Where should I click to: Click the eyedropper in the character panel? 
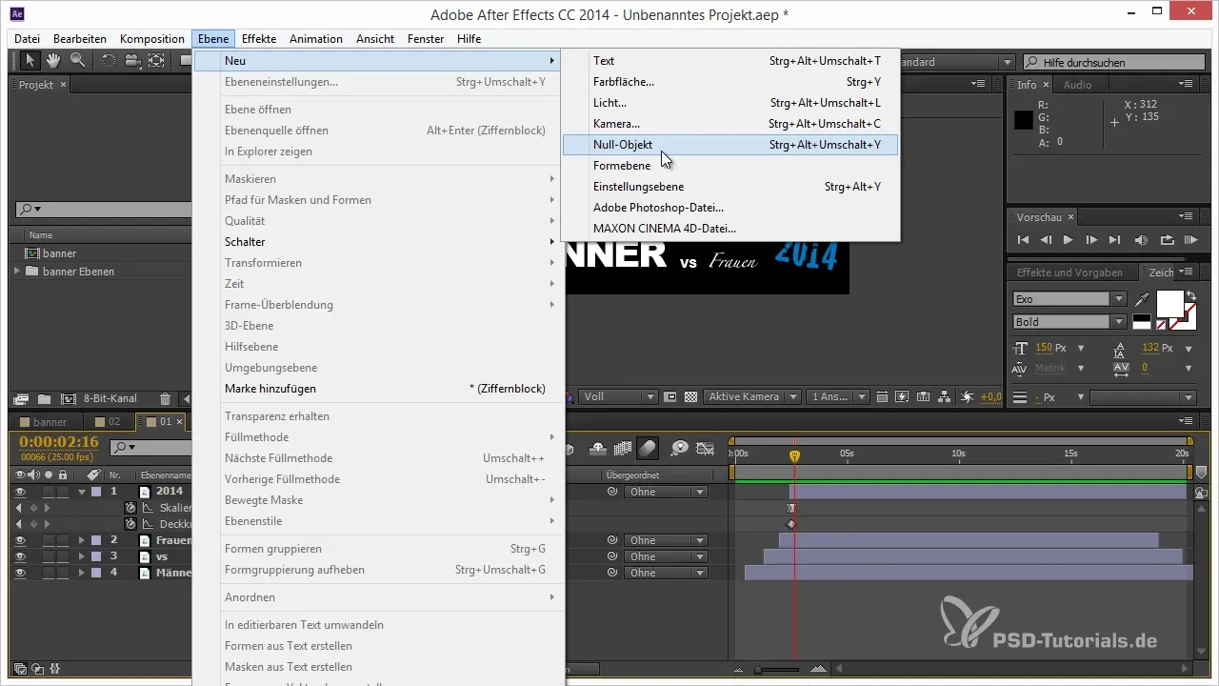[x=1143, y=300]
